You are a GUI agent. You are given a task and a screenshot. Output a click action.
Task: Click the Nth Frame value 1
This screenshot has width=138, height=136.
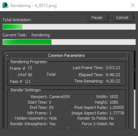click(50, 113)
